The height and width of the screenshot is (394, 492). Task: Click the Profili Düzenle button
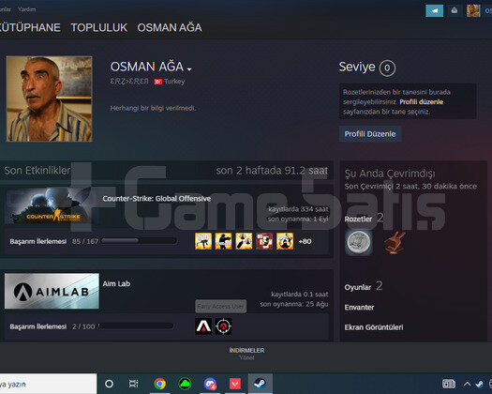(x=370, y=134)
